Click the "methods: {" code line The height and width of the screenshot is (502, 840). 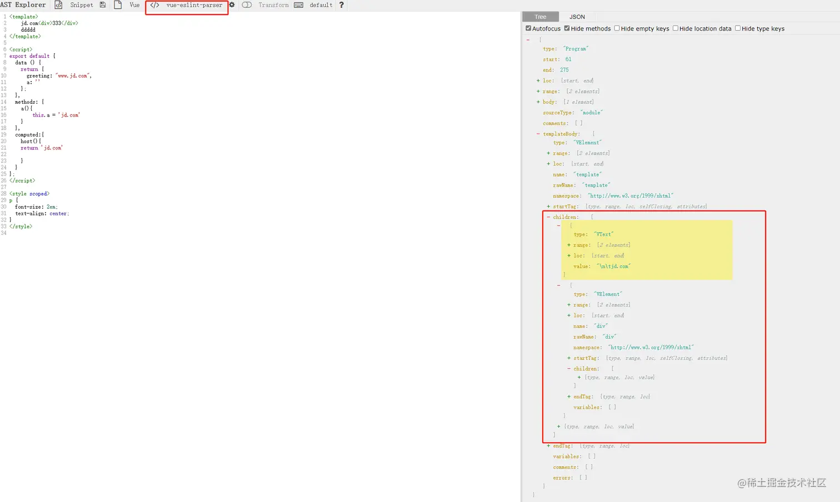pyautogui.click(x=29, y=102)
